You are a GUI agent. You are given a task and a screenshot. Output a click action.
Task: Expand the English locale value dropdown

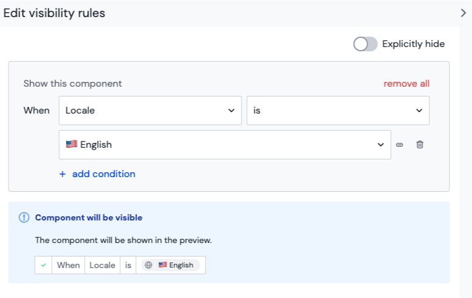[x=225, y=145]
